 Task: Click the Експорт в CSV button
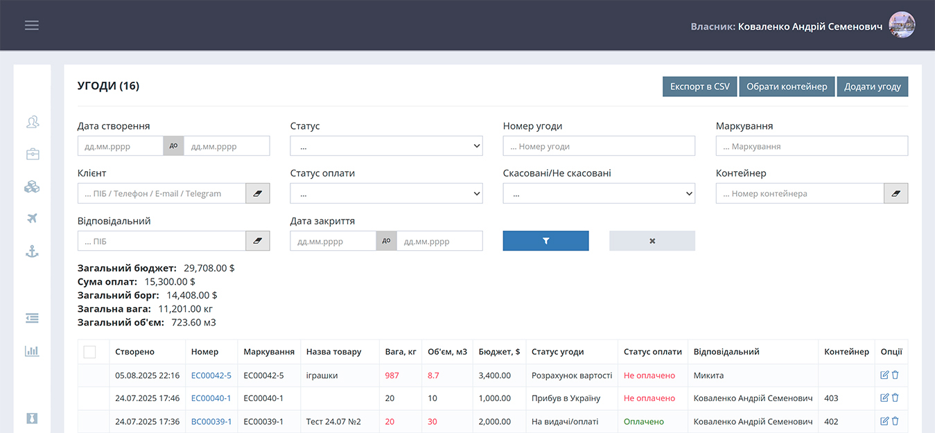(699, 87)
